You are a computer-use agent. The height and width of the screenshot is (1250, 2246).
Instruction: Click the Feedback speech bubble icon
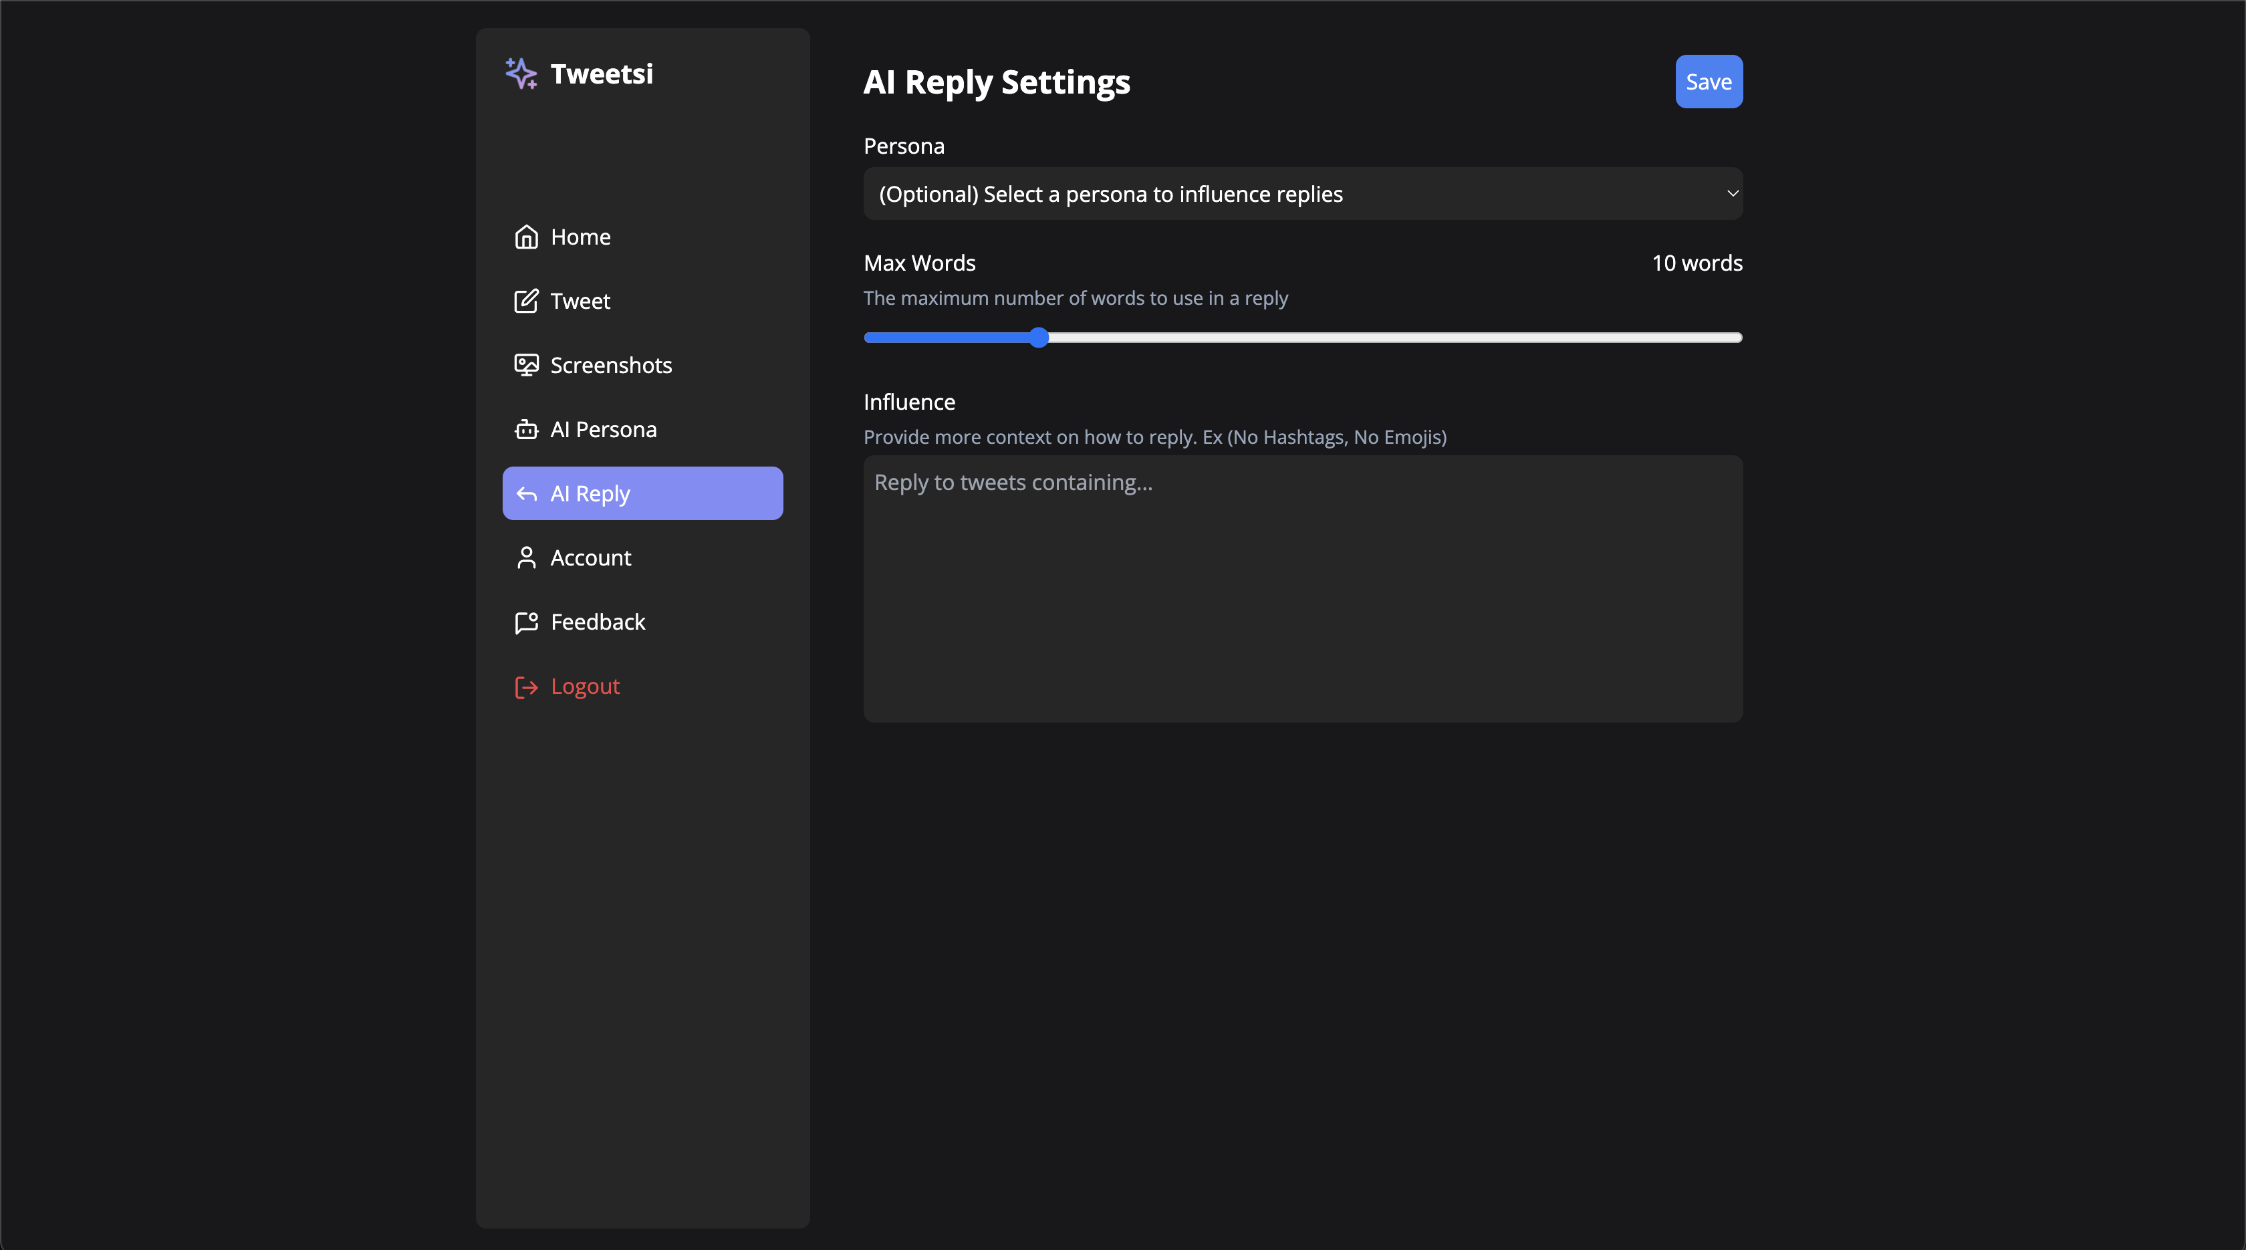pyautogui.click(x=526, y=622)
